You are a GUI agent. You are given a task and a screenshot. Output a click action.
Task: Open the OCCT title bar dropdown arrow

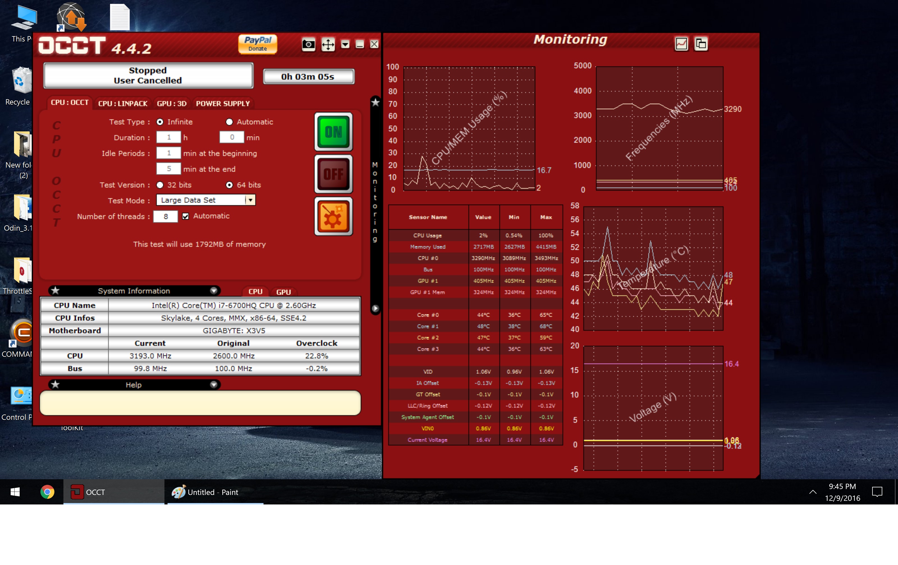345,45
